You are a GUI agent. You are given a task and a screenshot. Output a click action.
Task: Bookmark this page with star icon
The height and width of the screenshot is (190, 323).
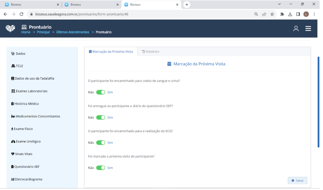pos(272,14)
